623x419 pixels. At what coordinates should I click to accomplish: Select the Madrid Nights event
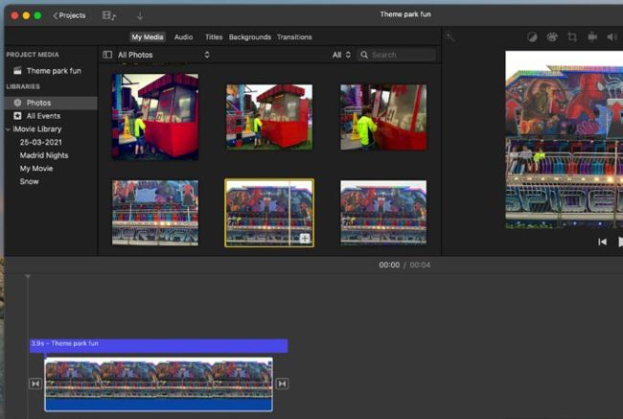[44, 155]
